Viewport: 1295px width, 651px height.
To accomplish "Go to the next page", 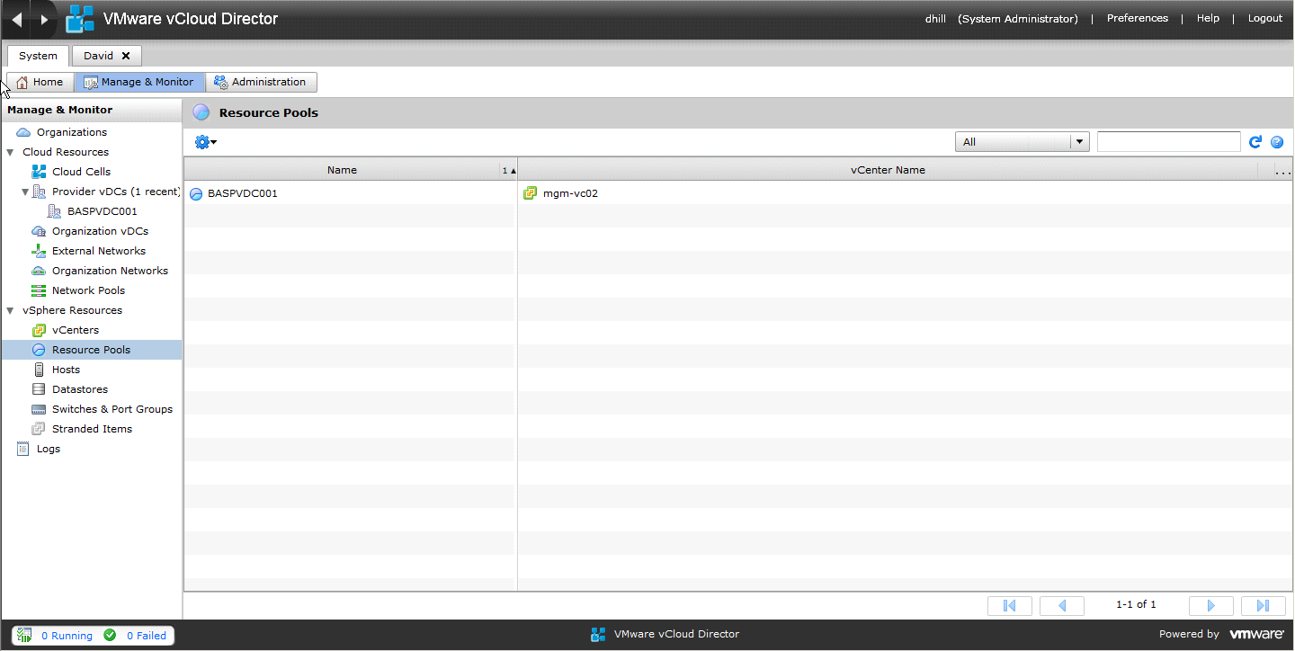I will pos(1211,605).
